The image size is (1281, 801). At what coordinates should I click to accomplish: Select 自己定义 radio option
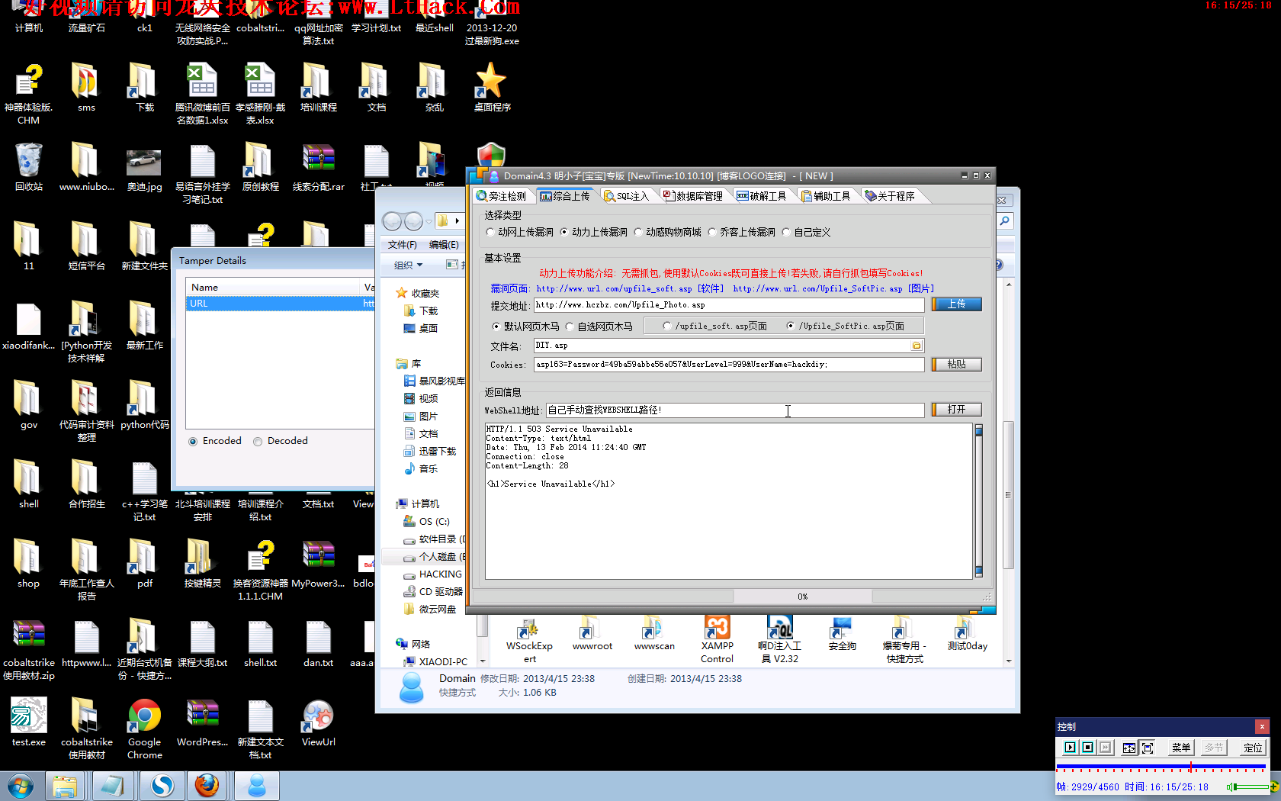806,232
